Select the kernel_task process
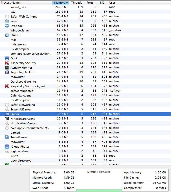 point(85,7)
